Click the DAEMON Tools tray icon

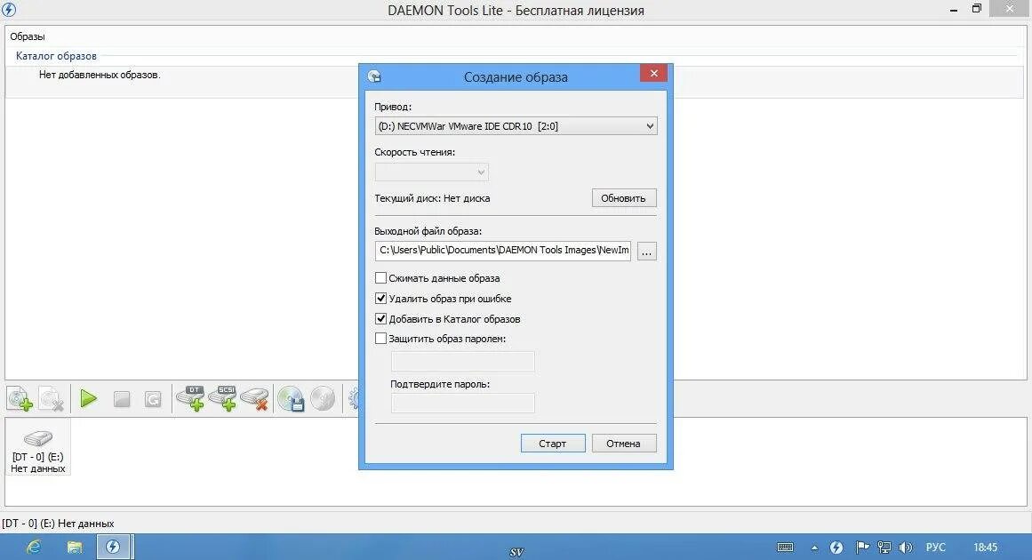point(836,548)
